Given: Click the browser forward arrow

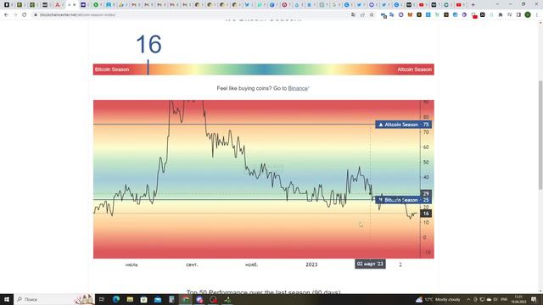Looking at the screenshot, I should (15, 15).
